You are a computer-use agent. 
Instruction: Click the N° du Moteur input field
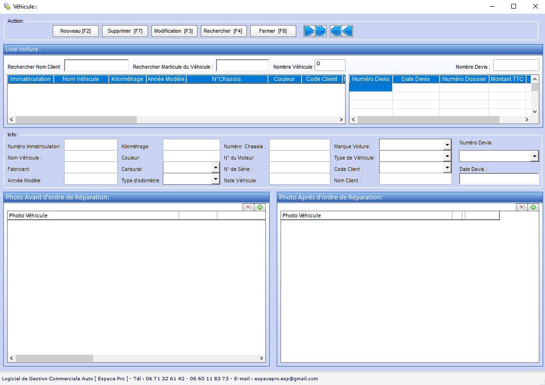point(300,156)
